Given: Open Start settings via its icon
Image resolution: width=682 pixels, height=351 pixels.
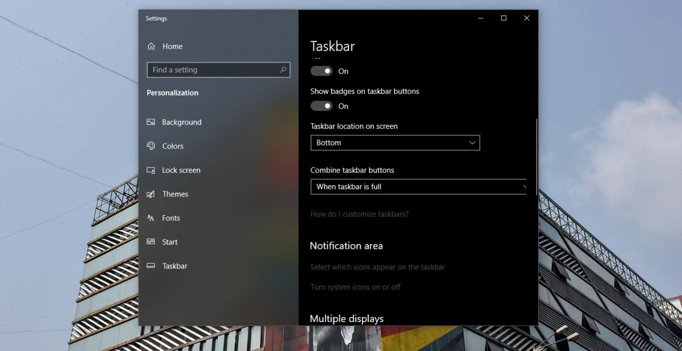Looking at the screenshot, I should [x=151, y=241].
